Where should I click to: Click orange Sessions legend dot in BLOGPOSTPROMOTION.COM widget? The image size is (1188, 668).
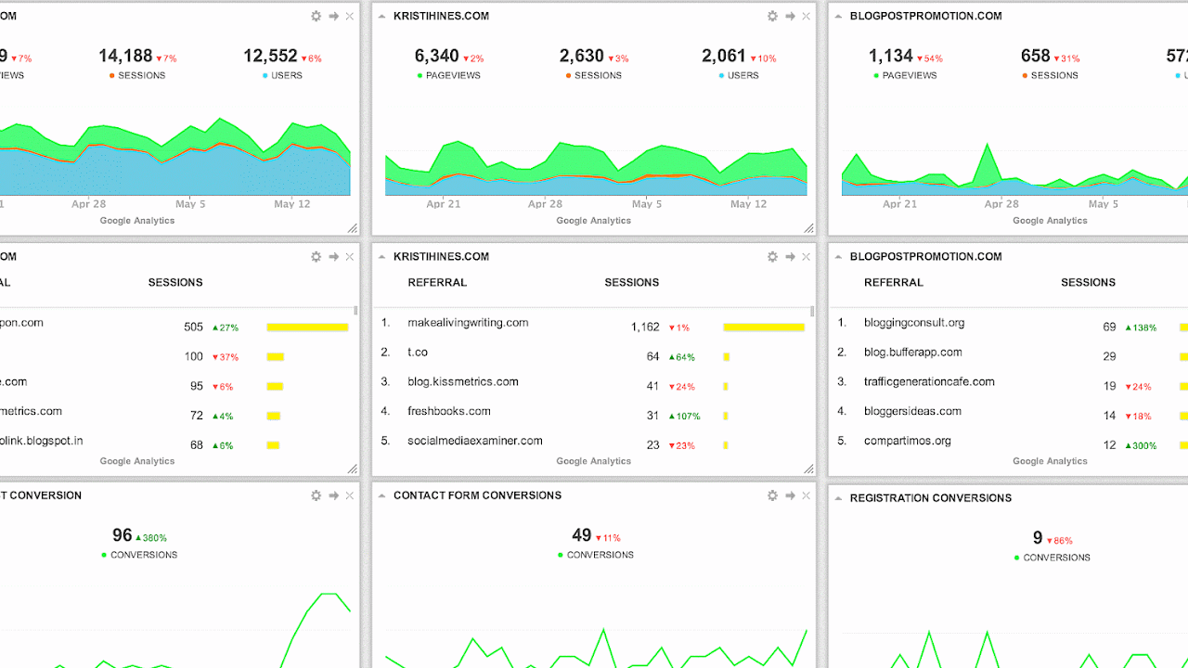1026,75
